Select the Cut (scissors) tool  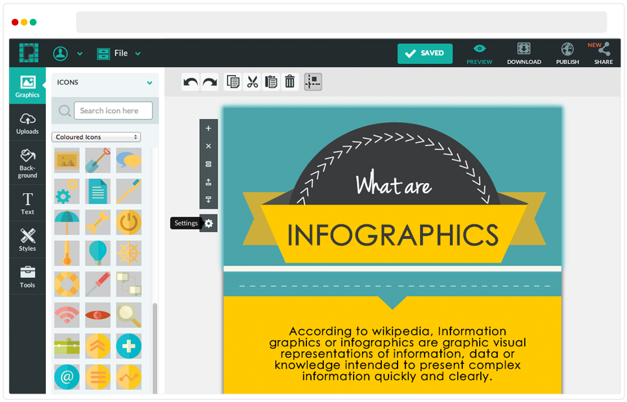(x=252, y=81)
